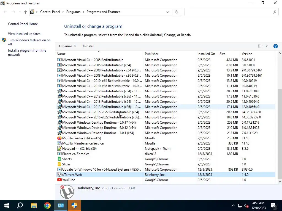Click the Sheets app icon
This screenshot has width=282, height=211.
tap(59, 159)
